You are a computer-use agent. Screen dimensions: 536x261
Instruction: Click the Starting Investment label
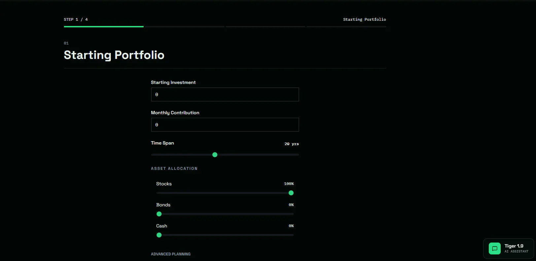tap(173, 82)
